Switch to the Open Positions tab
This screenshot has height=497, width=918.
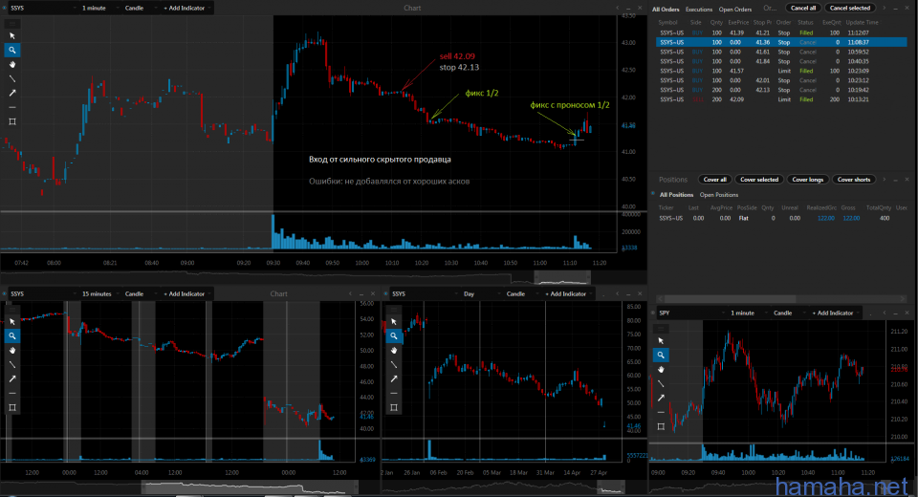click(719, 195)
